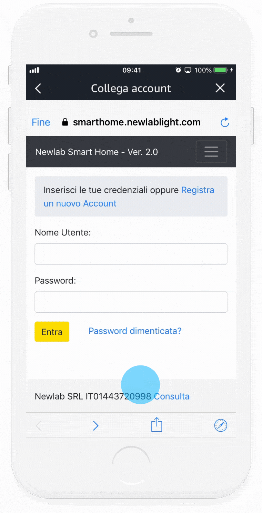The image size is (262, 513).
Task: Tap the padlock icon beside the URL
Action: (x=65, y=122)
